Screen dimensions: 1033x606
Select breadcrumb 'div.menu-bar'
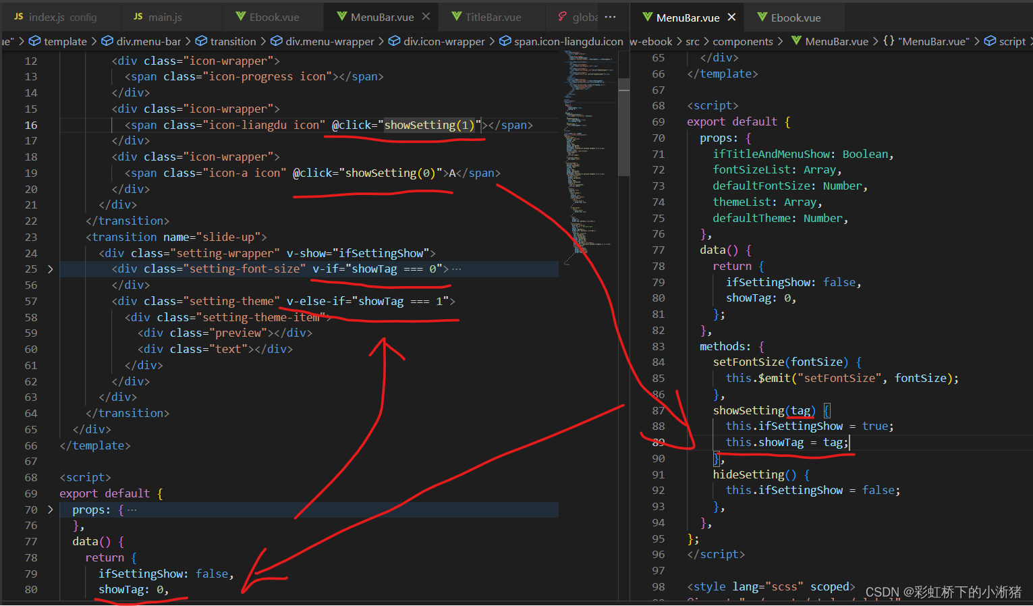click(x=142, y=41)
